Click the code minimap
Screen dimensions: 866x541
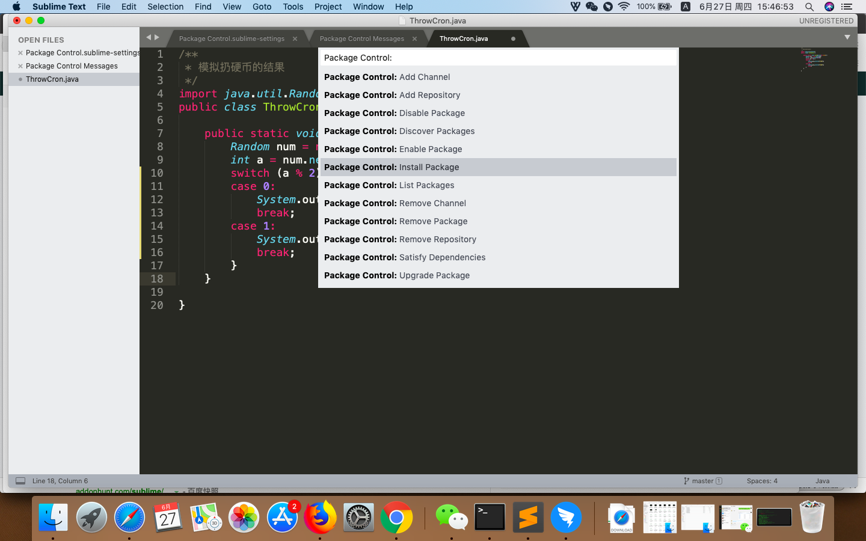[x=813, y=60]
